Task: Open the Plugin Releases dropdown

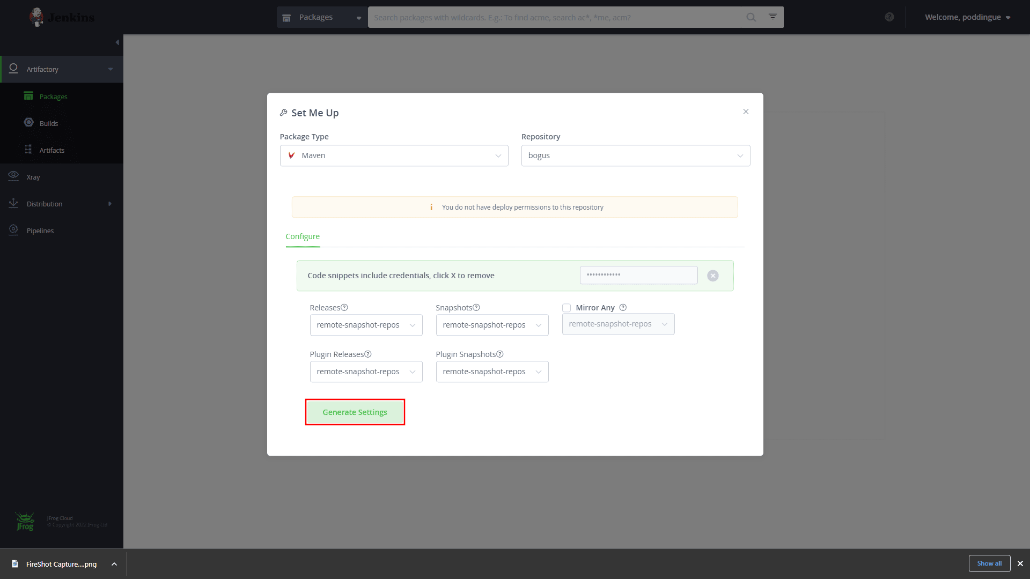Action: pos(366,372)
